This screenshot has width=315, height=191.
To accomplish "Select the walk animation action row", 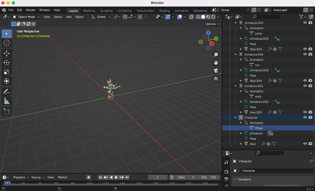I will 268,97.
